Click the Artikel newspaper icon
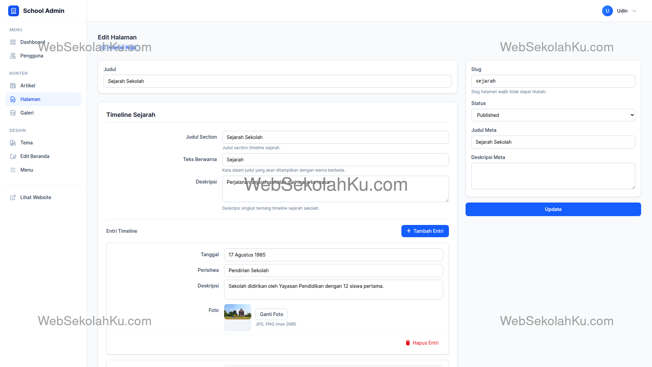 tap(13, 86)
